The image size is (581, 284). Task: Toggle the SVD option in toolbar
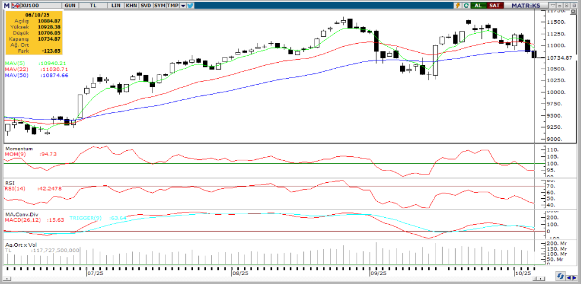(145, 5)
